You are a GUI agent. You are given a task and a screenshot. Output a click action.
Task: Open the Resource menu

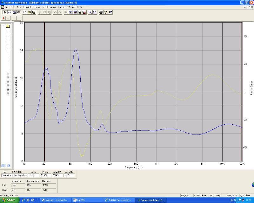51,7
